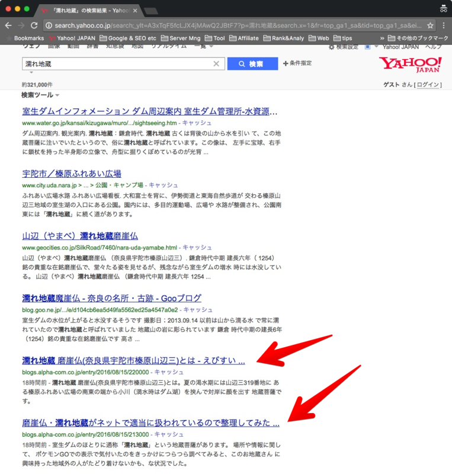452x474 pixels.
Task: Click the Yahoo! JAPAN logo
Action: (410, 65)
